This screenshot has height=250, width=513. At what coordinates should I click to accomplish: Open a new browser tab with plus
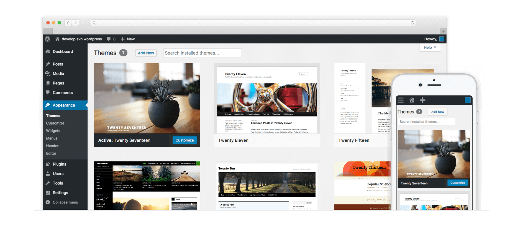point(443,31)
